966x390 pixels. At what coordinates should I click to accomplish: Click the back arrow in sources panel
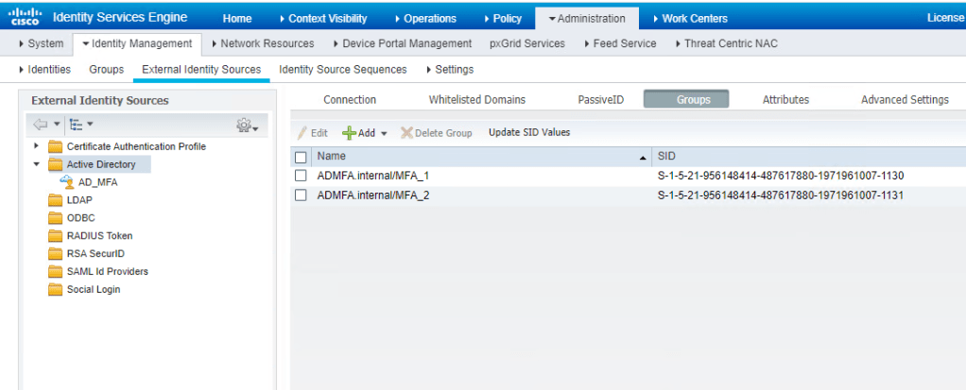[40, 125]
